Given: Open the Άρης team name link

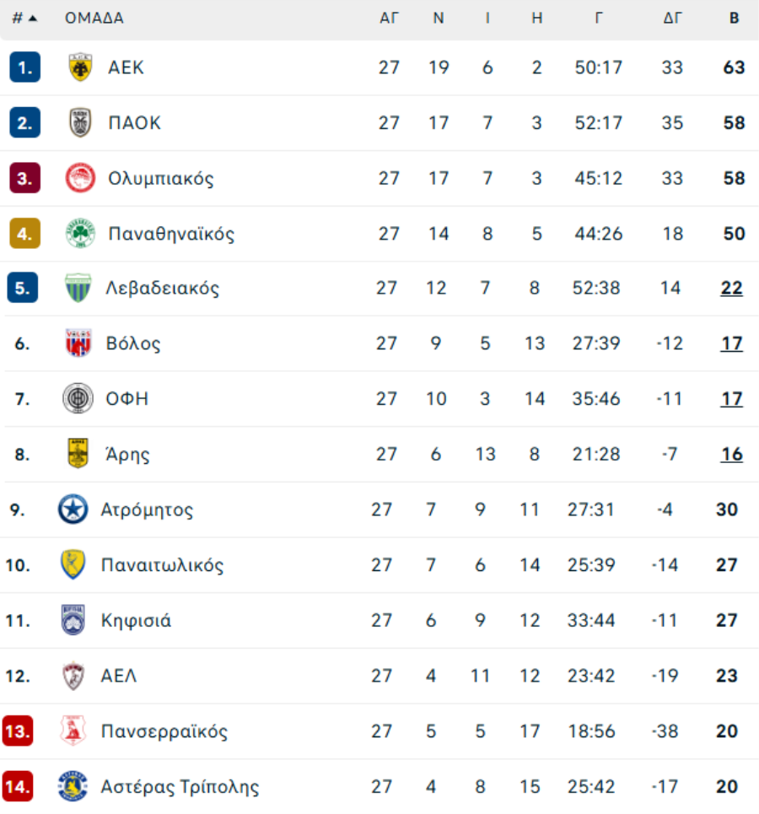Looking at the screenshot, I should (129, 455).
